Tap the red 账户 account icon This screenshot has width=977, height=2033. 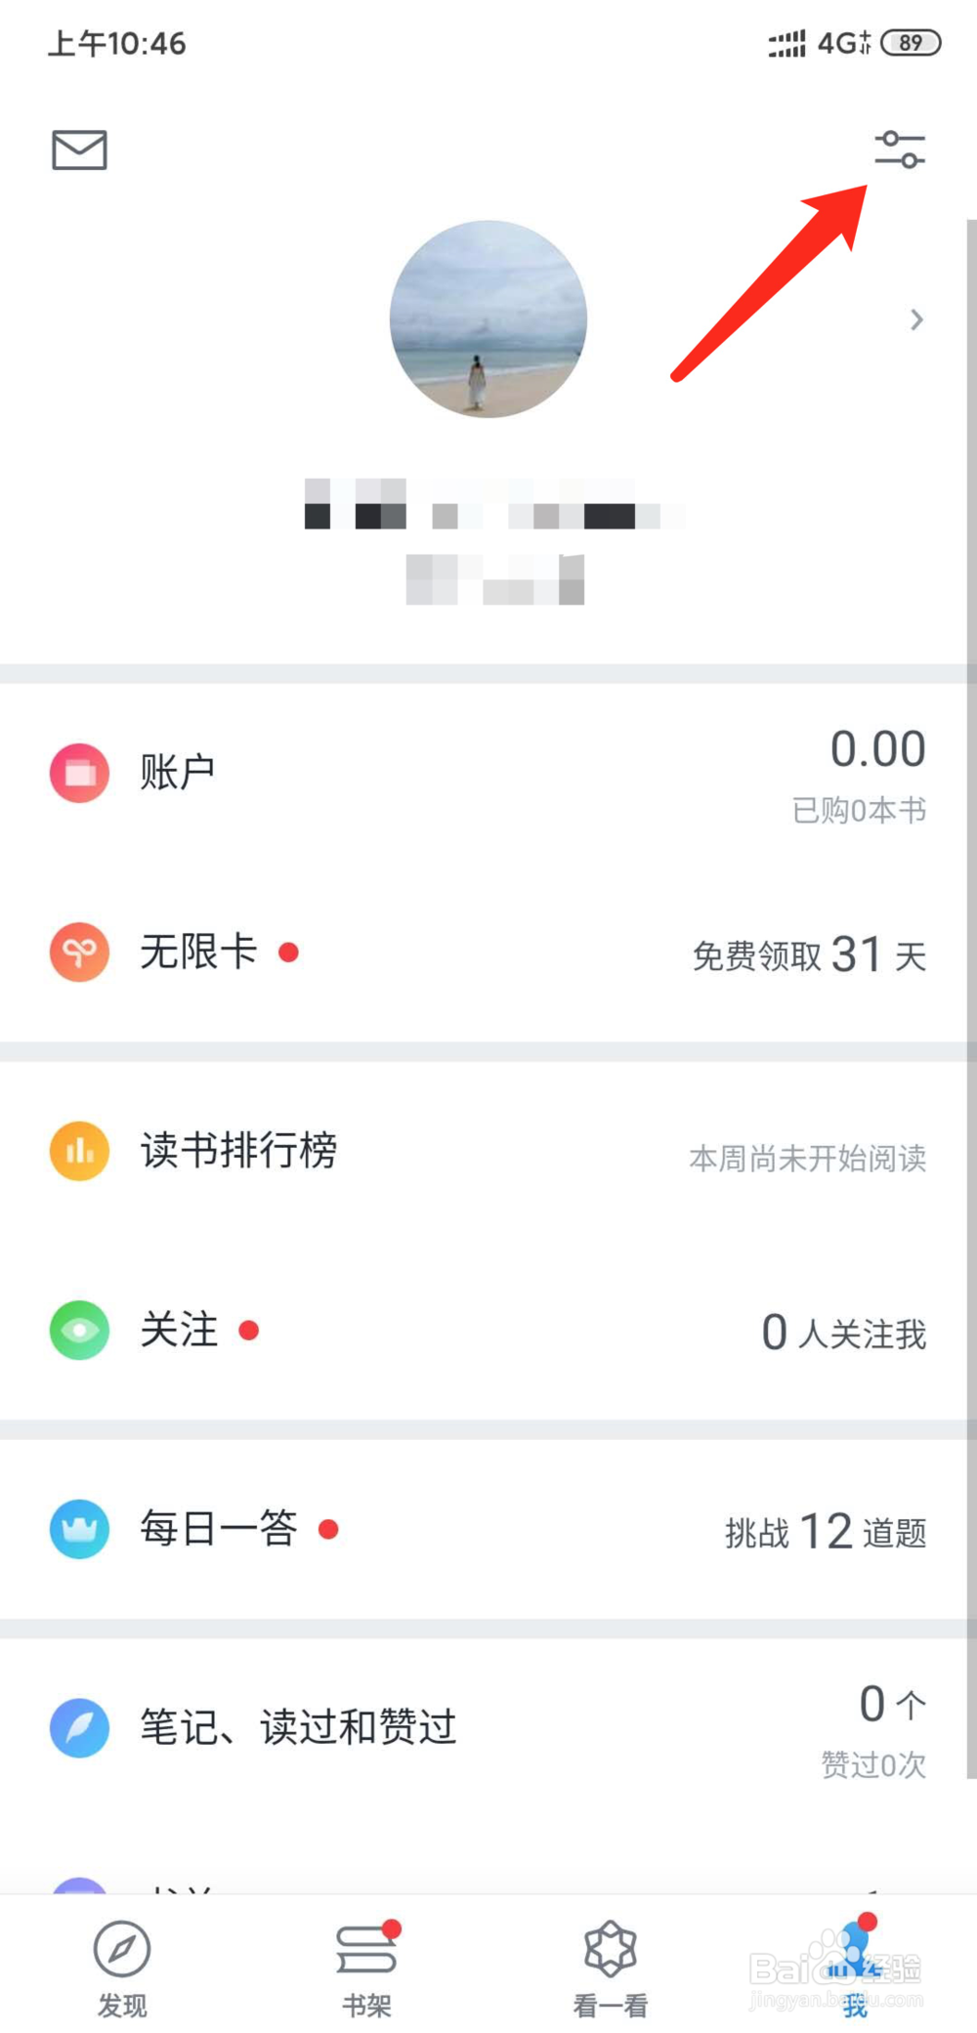pos(79,773)
